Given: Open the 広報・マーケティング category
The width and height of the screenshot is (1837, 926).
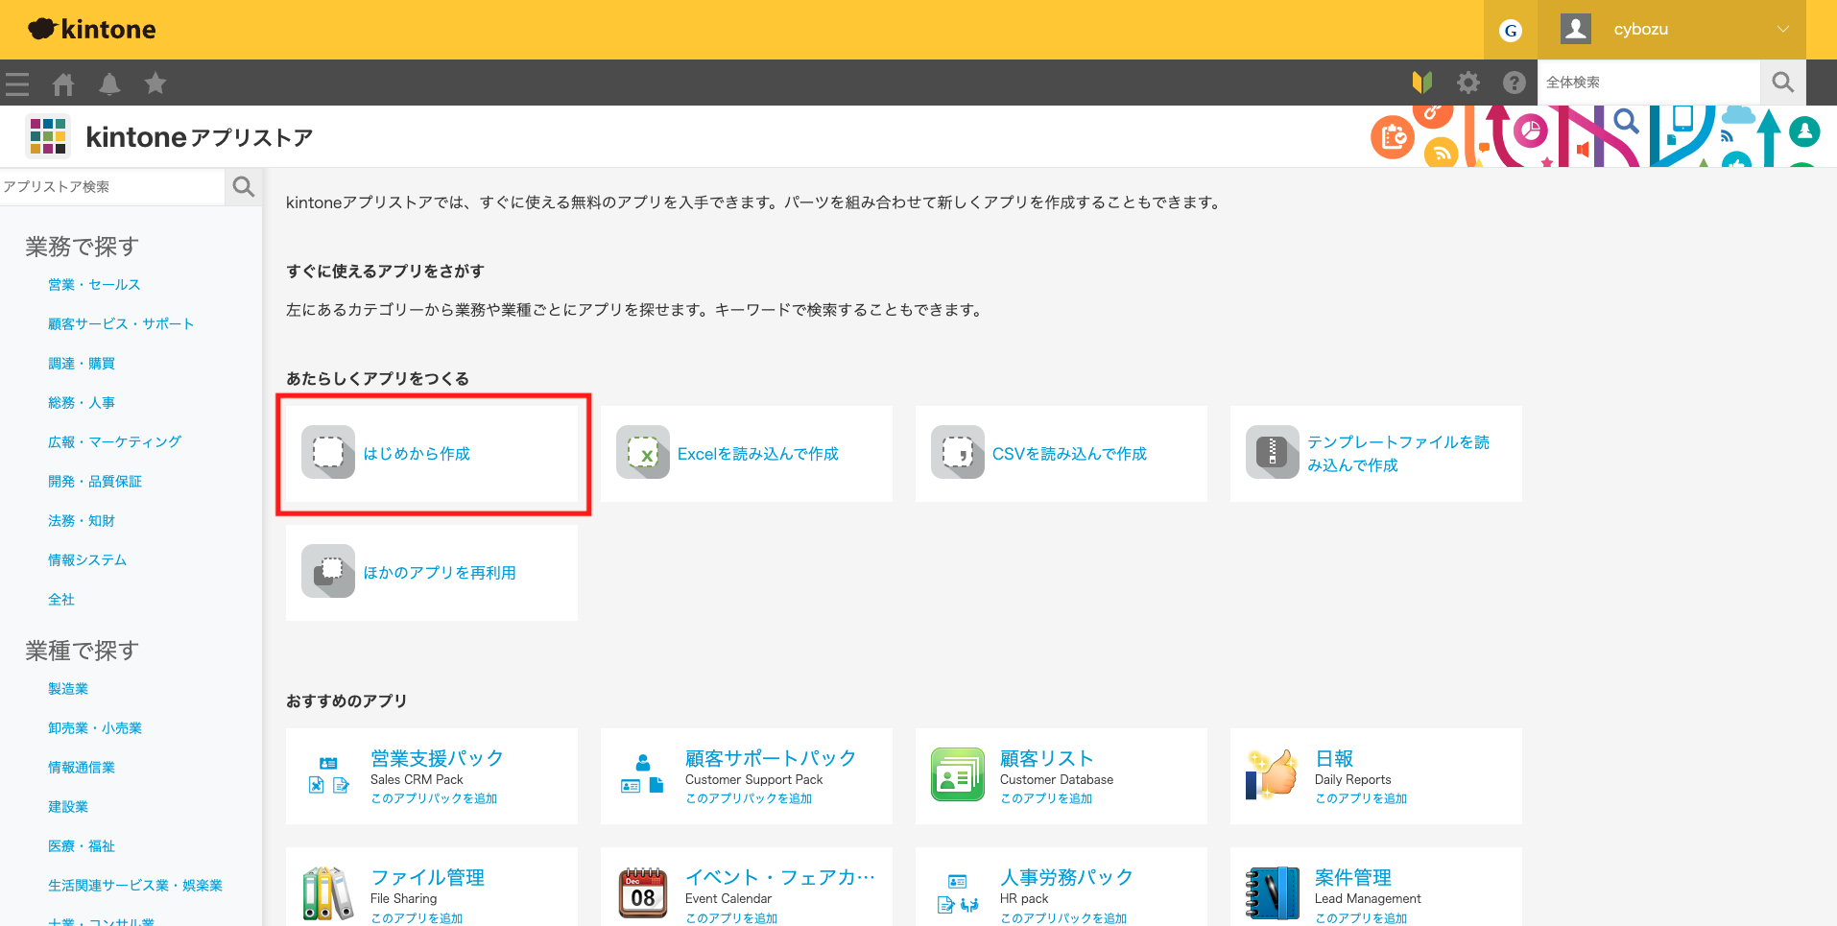Looking at the screenshot, I should click(x=114, y=442).
